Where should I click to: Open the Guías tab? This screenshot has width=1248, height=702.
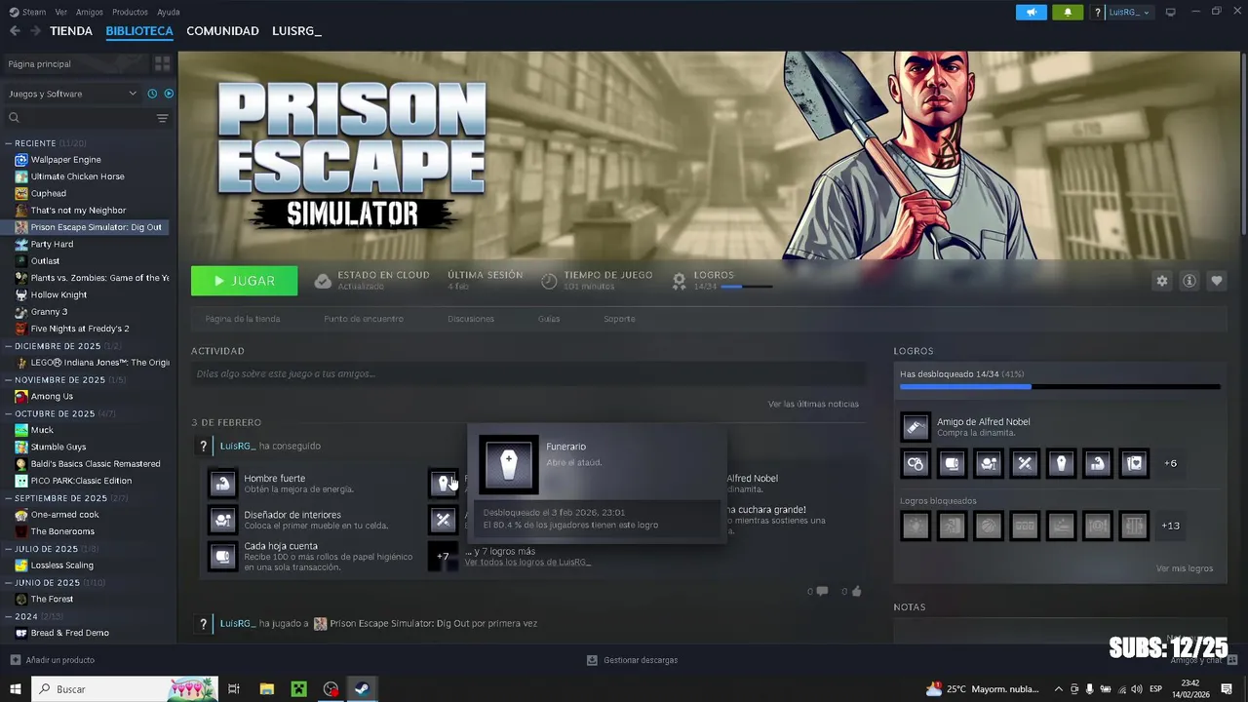click(x=549, y=319)
